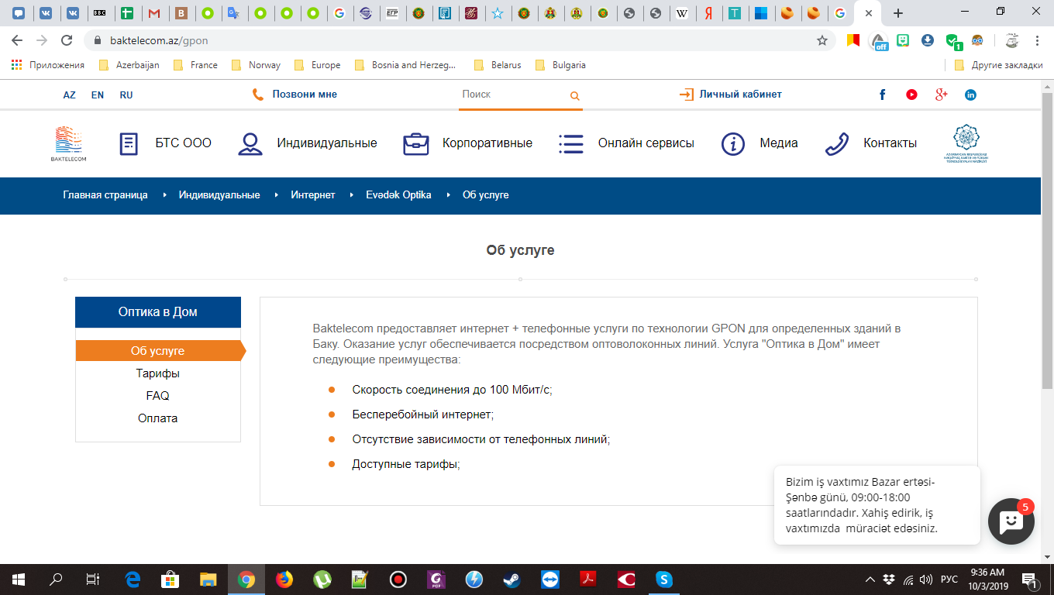Viewport: 1054px width, 595px height.
Task: Switch the site language to EN
Action: pyautogui.click(x=98, y=95)
